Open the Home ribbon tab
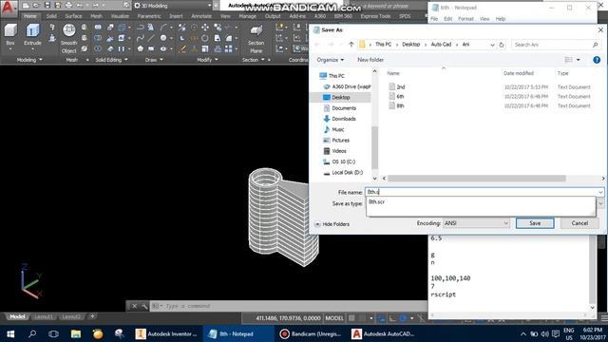Viewport: 608px width, 342px height. point(29,16)
